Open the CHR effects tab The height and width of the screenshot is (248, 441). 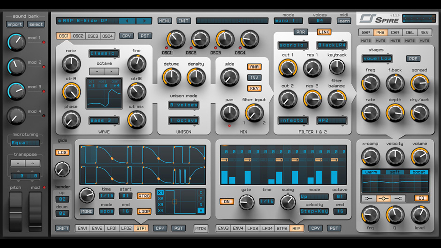click(x=395, y=33)
